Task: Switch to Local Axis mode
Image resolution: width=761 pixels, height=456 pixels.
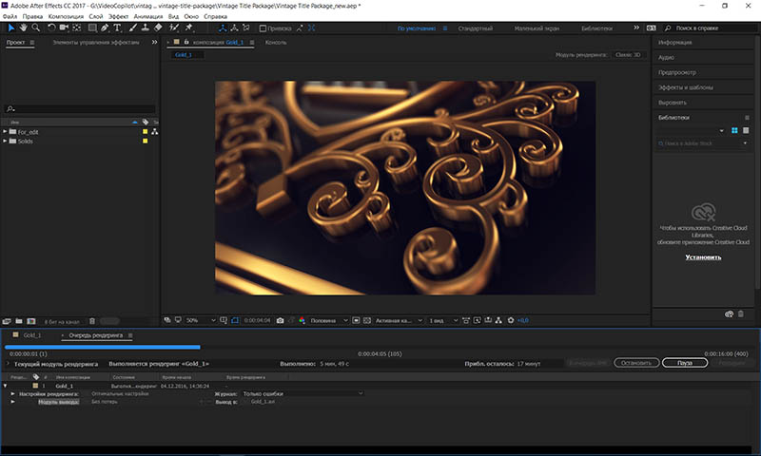Action: (x=223, y=28)
